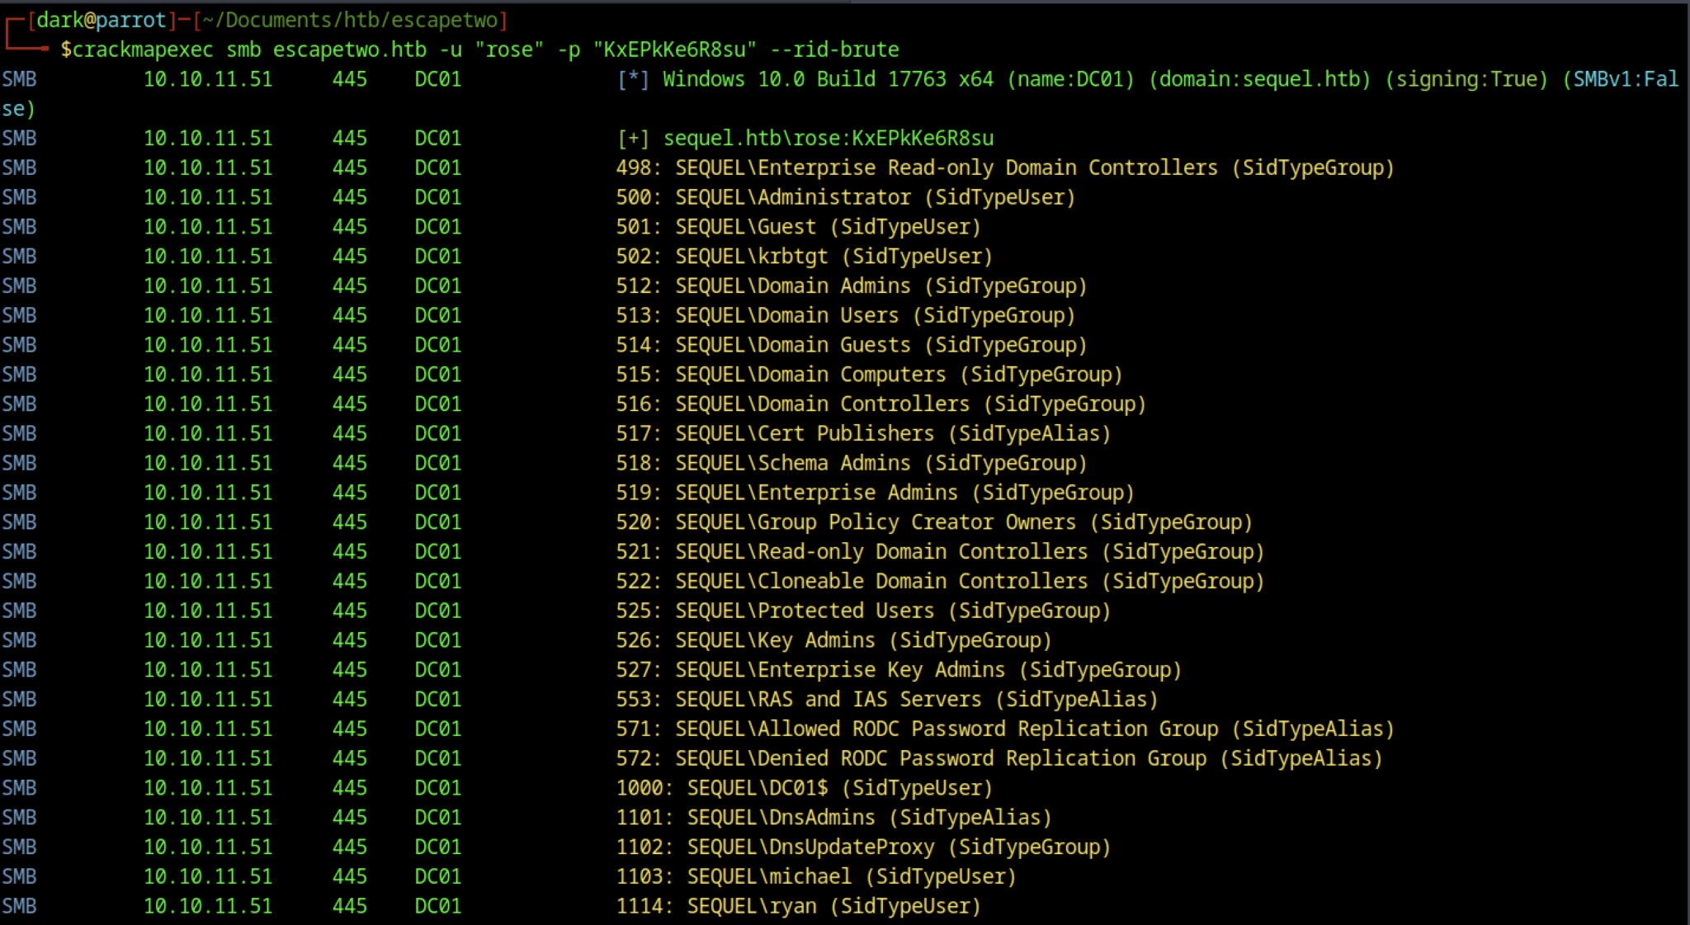1690x925 pixels.
Task: Select the 517: SEQUEL\Cert Publishers entry
Action: 864,434
